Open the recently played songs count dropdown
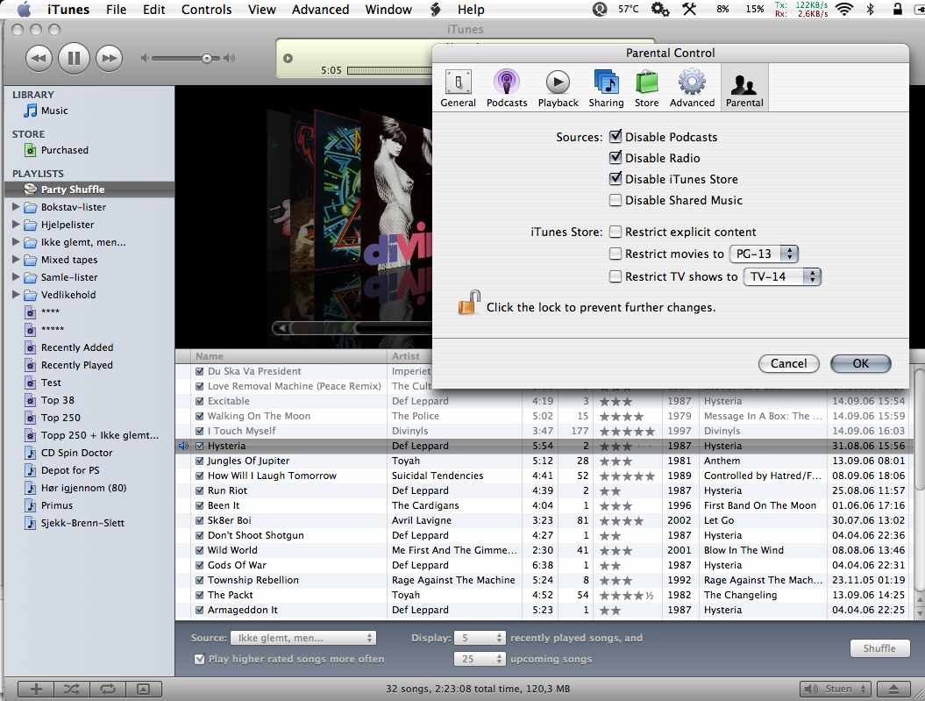The width and height of the screenshot is (925, 701). click(x=480, y=638)
